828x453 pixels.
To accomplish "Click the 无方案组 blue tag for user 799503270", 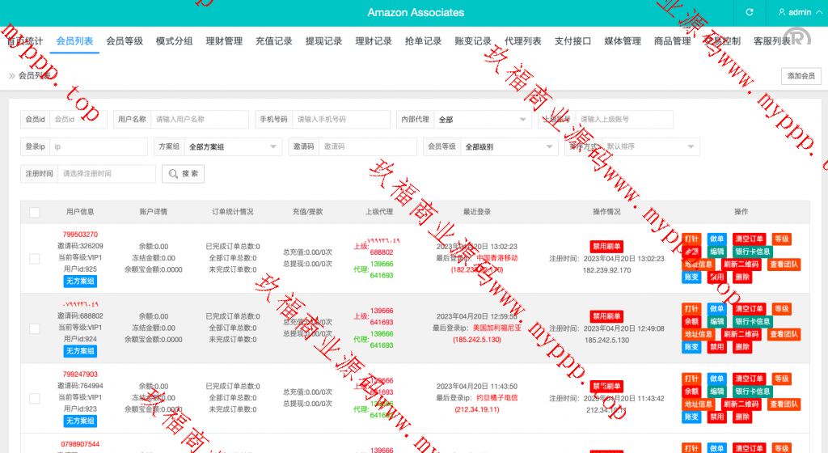I will coord(80,282).
